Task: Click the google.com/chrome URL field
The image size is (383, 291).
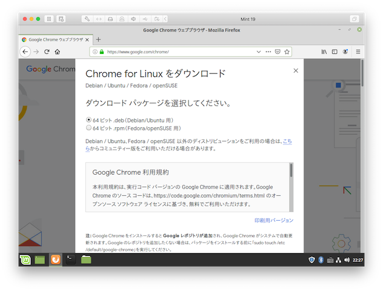Action: tap(179, 52)
